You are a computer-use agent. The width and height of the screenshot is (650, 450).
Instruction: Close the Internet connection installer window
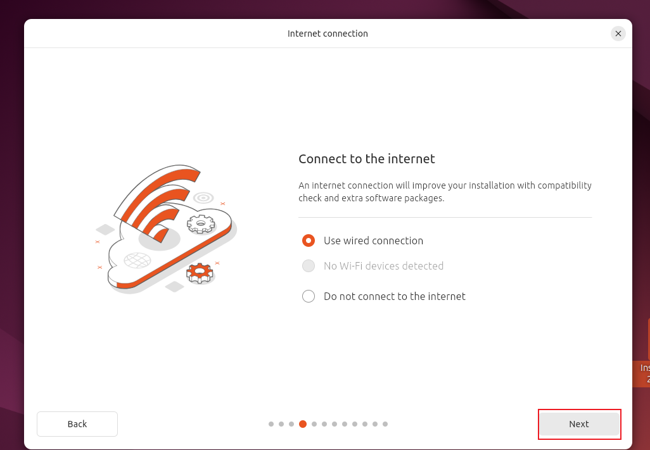coord(618,34)
